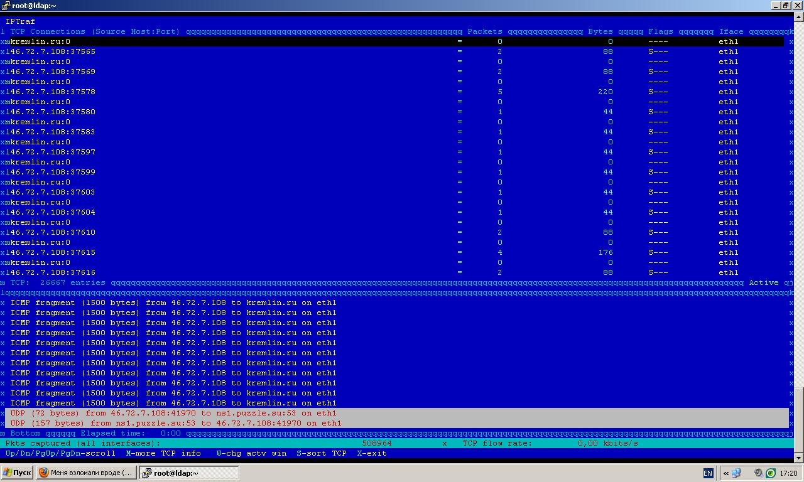Click the gray tray icon beside the green one
The height and width of the screenshot is (482, 804).
coord(759,473)
